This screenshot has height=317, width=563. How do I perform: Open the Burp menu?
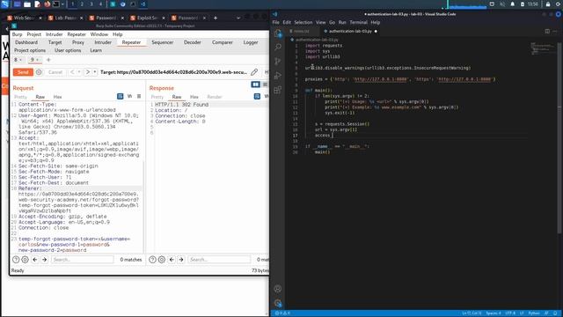coord(17,34)
